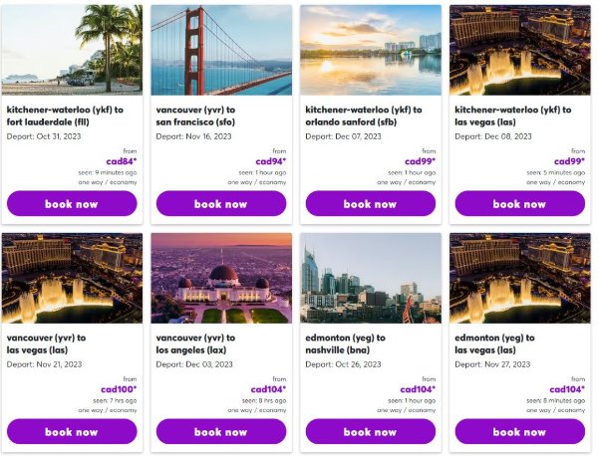
Task: Book Edmonton to Las Vegas flight
Action: pos(519,432)
